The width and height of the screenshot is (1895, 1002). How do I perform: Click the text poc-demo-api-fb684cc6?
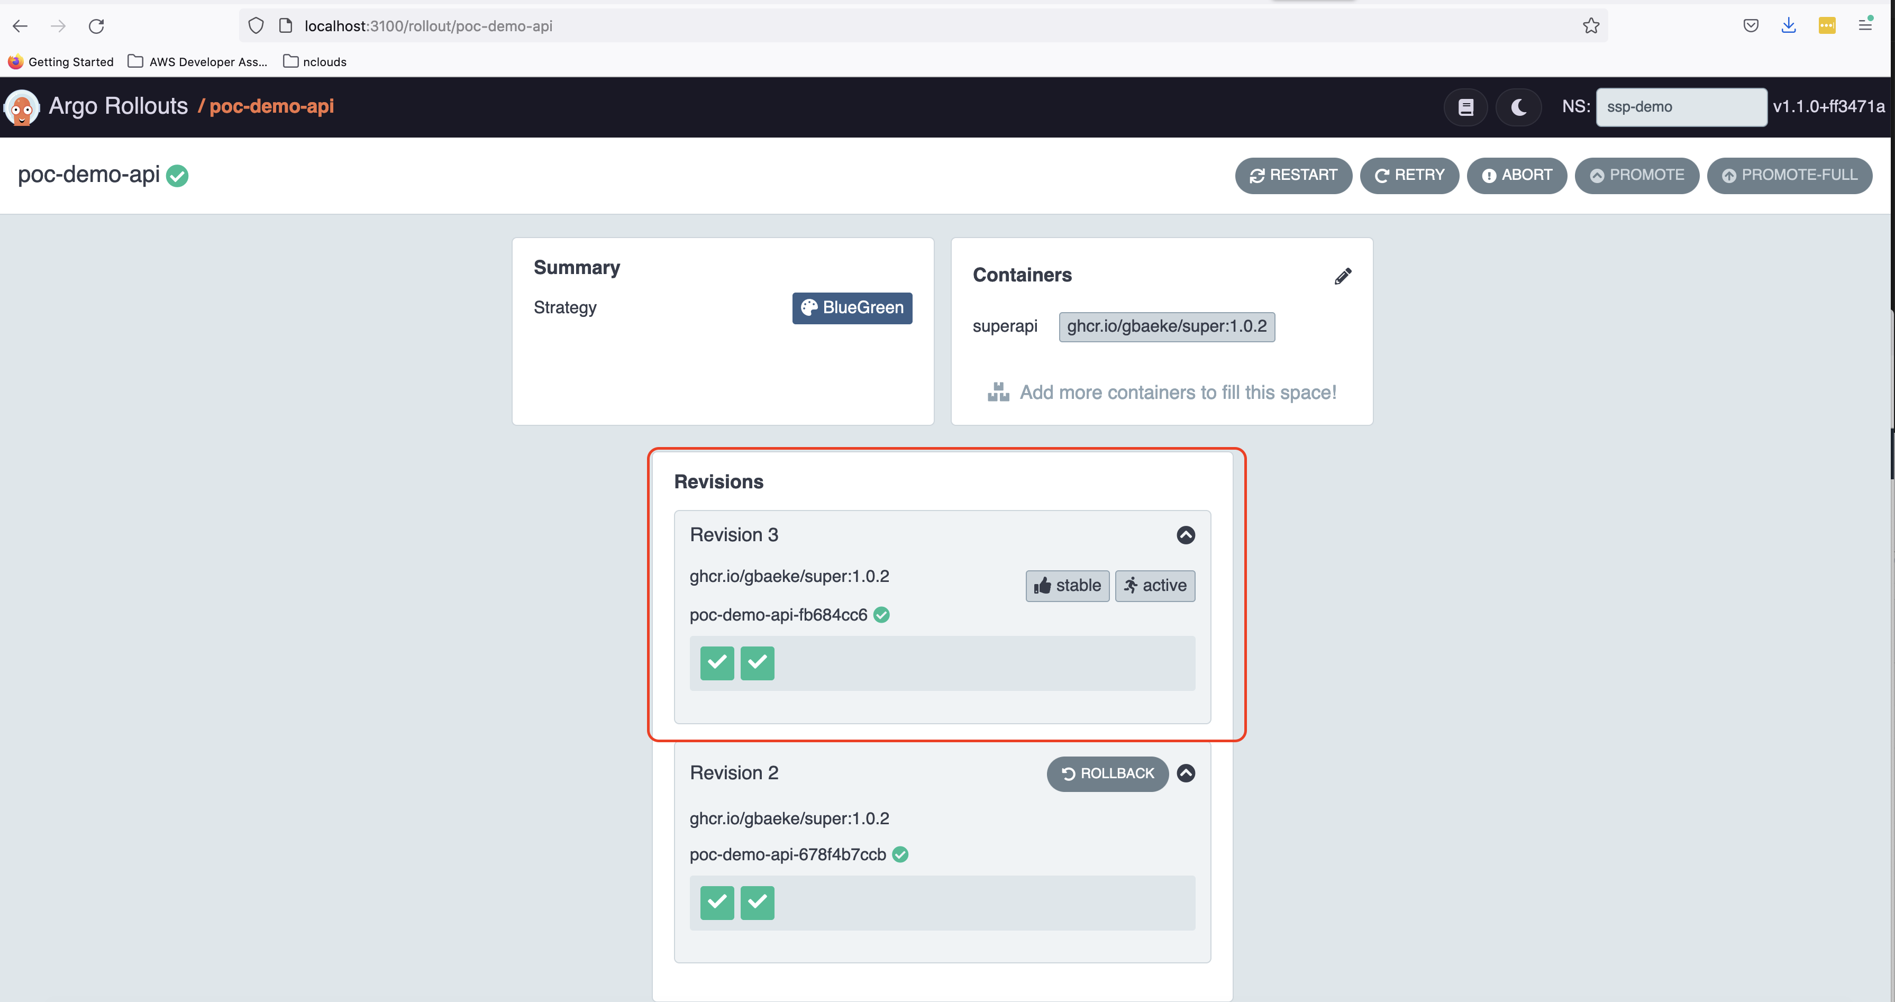778,615
